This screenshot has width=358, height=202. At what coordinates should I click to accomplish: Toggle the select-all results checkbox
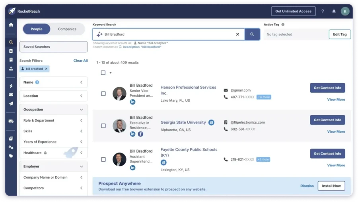click(x=103, y=73)
